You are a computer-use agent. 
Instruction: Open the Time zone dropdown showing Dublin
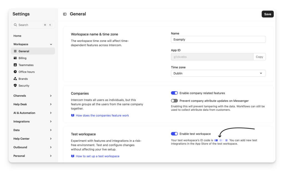pyautogui.click(x=218, y=73)
